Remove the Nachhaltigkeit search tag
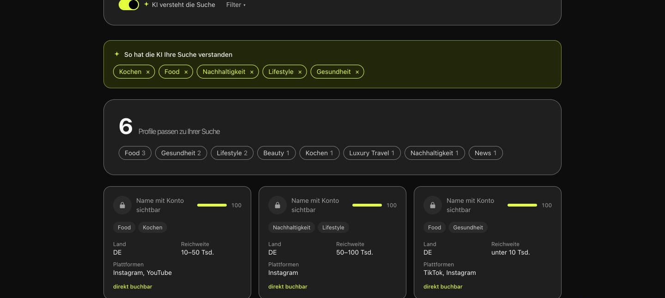The width and height of the screenshot is (665, 298). click(252, 72)
